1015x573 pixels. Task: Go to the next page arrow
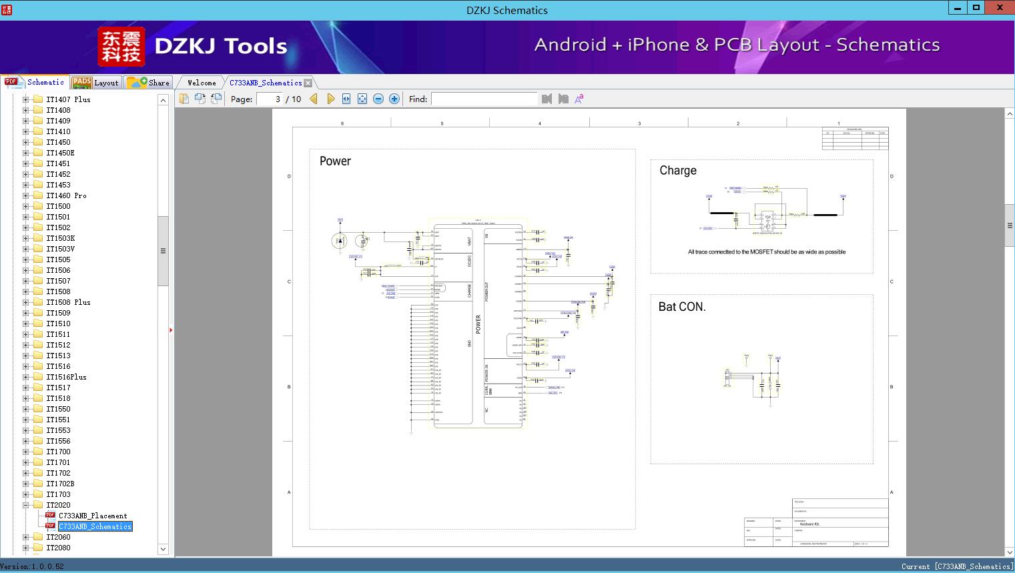[331, 99]
